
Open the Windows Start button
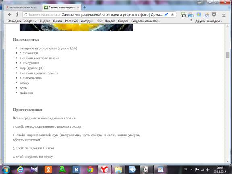pyautogui.click(x=6, y=170)
